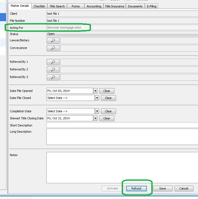198x199 pixels.
Task: Click the Conveyancer name field
Action: click(x=129, y=48)
